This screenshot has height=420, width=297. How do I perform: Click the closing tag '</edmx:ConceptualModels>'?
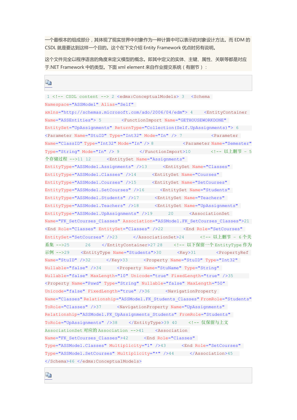coord(109,362)
